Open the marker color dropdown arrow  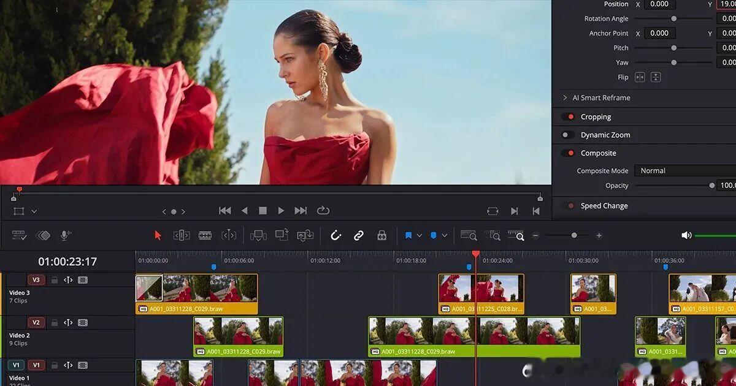[445, 235]
